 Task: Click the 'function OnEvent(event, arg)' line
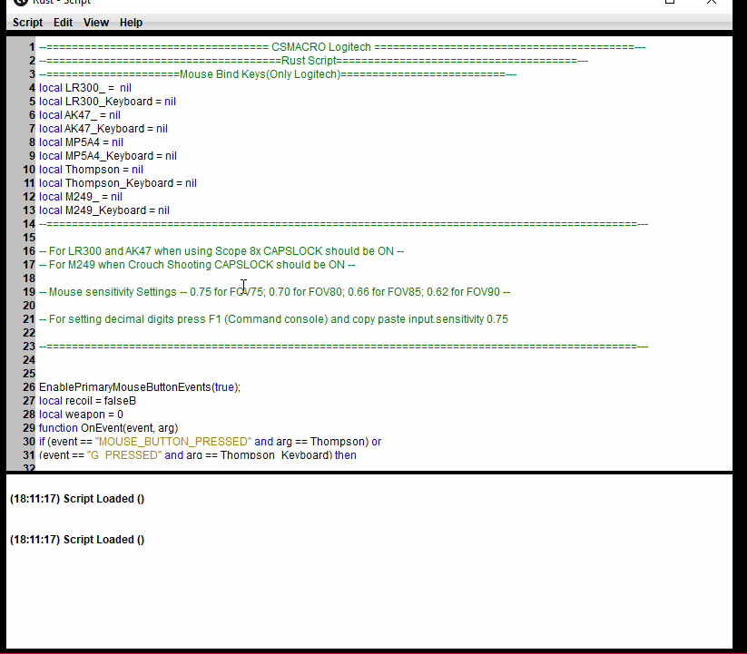pos(109,428)
